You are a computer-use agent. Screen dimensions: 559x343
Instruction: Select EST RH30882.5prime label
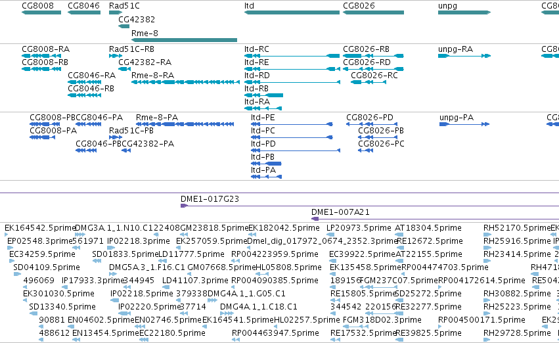(x=518, y=294)
